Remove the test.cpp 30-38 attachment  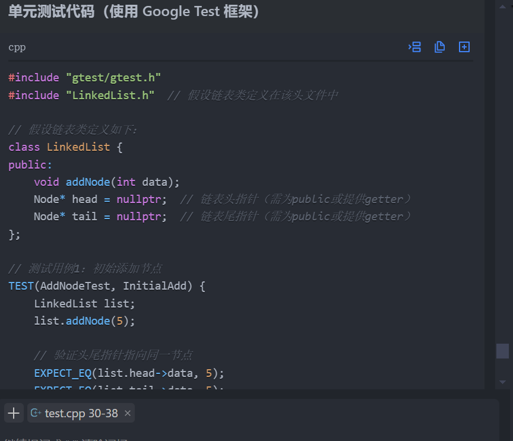128,413
